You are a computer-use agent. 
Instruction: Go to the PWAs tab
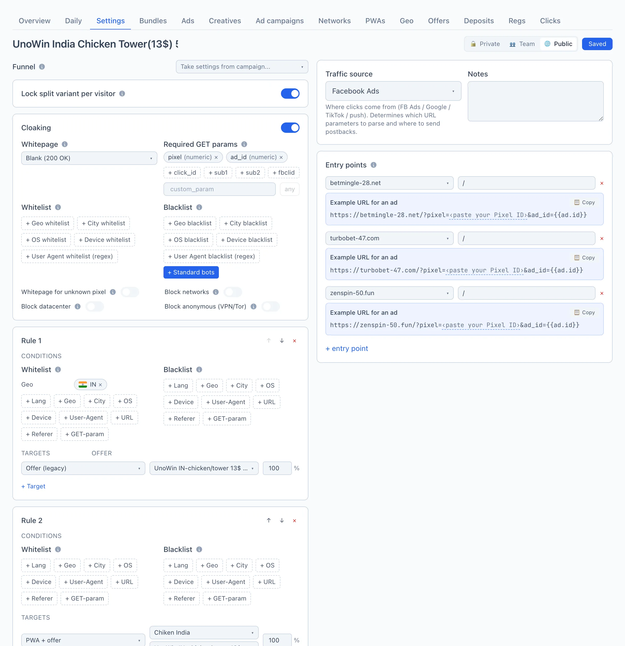[375, 21]
